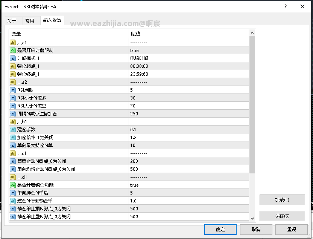Click the vertical scrollbar thumb

tap(252, 104)
